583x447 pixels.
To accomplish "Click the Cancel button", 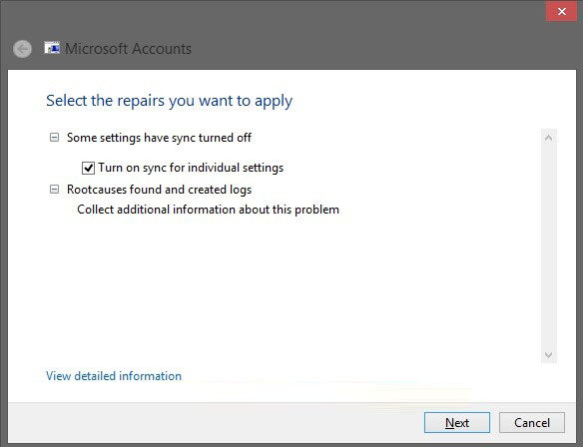I will click(x=532, y=422).
